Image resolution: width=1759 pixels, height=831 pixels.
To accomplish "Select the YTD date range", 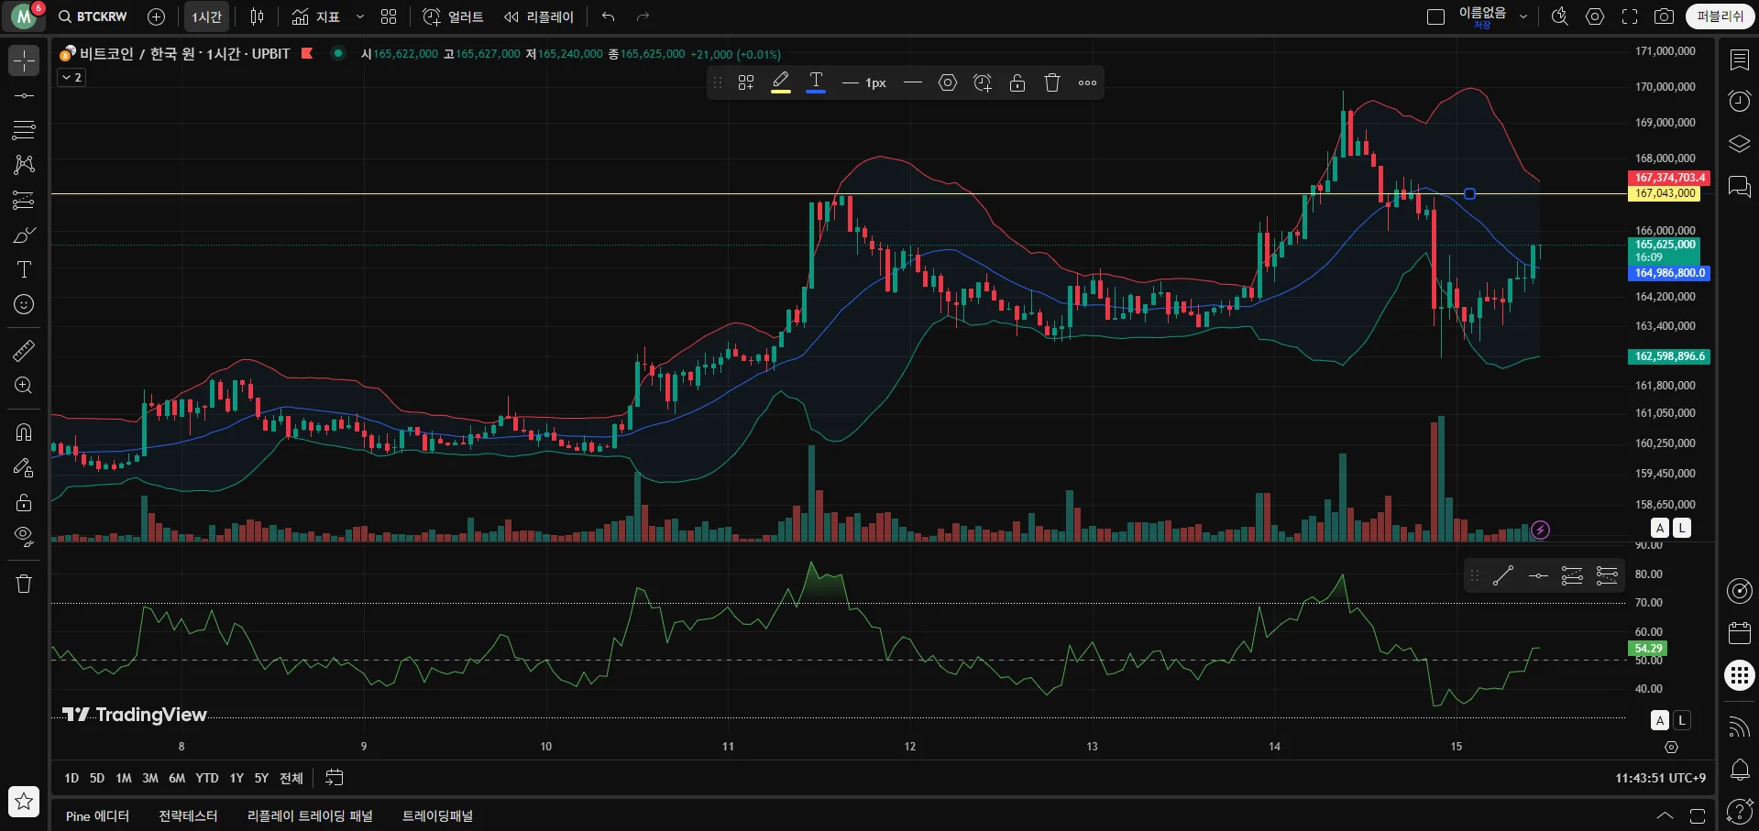I will click(207, 778).
